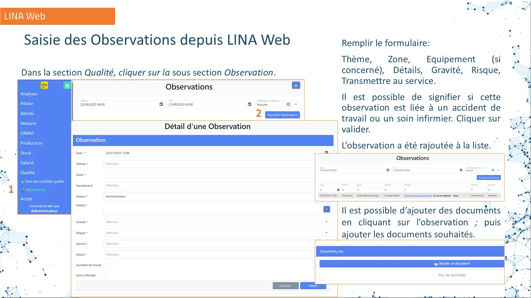Click the Thème column search icon
The image size is (531, 298).
pos(343,190)
